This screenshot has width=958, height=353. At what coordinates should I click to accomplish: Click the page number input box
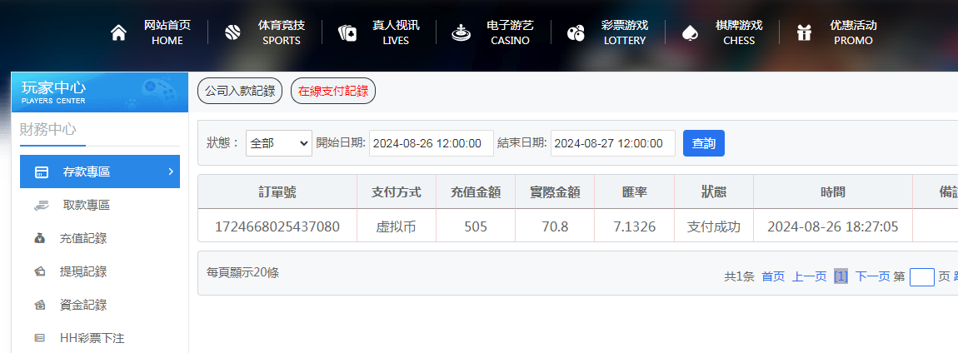pyautogui.click(x=921, y=277)
